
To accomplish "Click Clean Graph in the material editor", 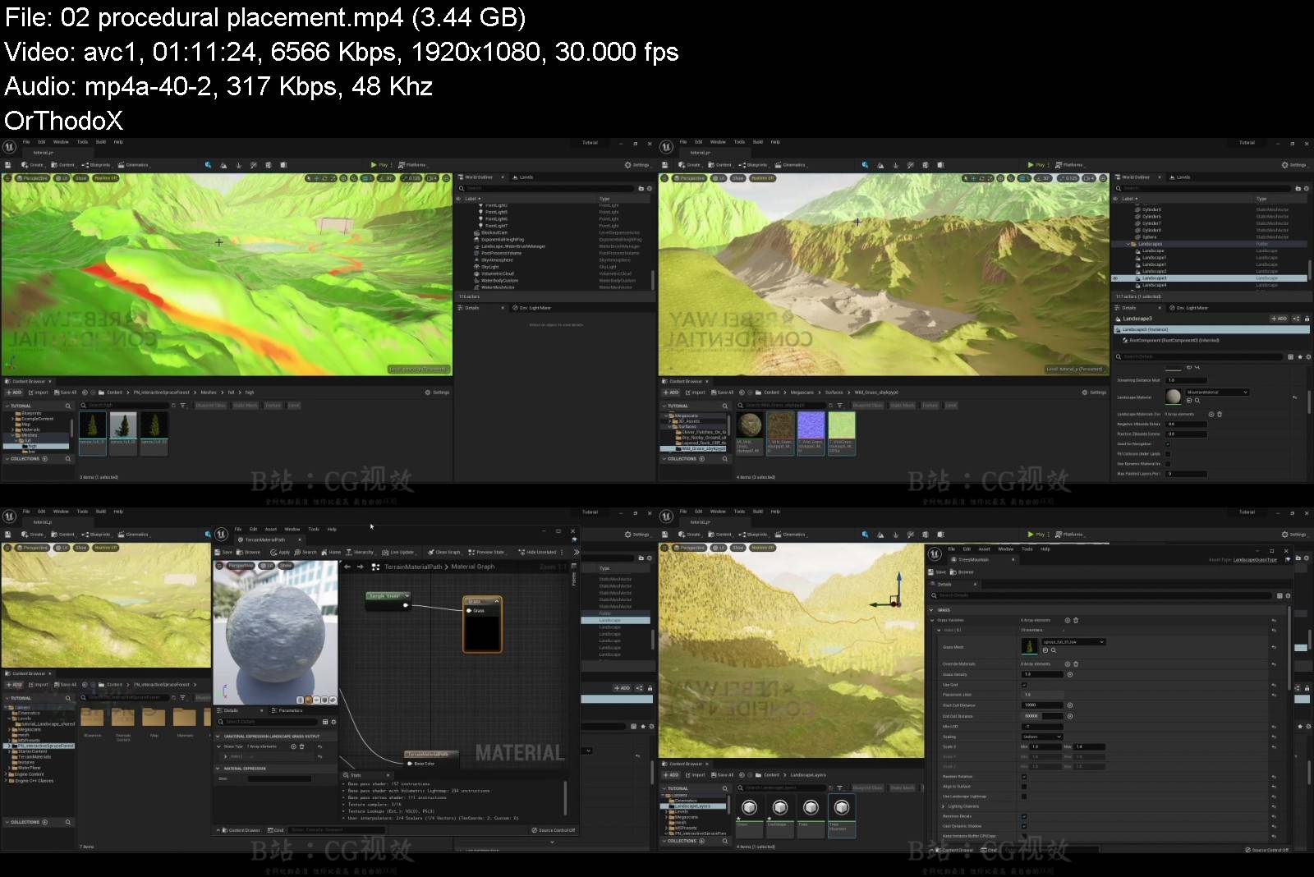I will [444, 553].
